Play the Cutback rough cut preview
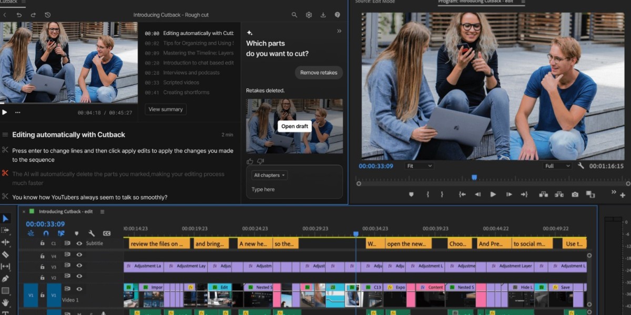631x315 pixels. 5,112
